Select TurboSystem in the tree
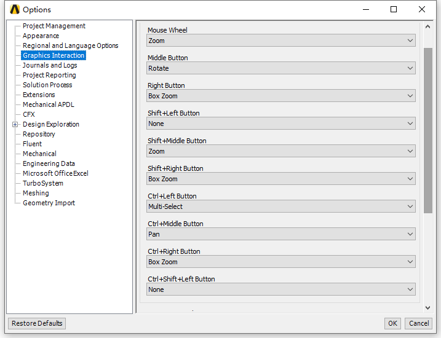Image resolution: width=441 pixels, height=338 pixels. pos(43,183)
